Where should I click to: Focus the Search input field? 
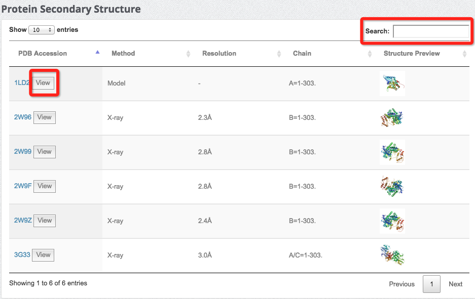[431, 31]
